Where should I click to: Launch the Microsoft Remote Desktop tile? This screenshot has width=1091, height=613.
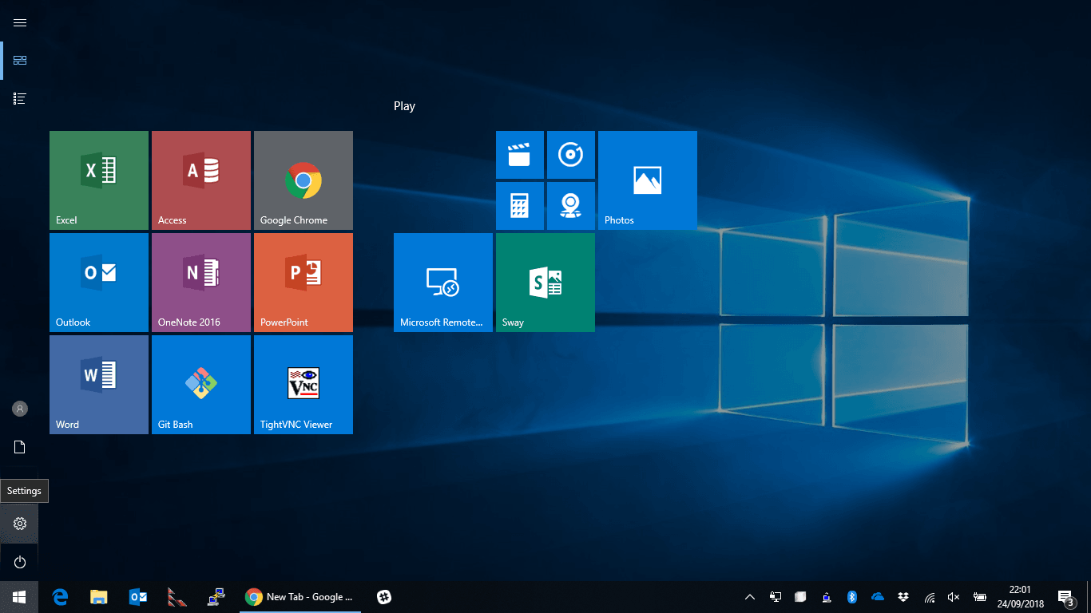[x=443, y=283]
